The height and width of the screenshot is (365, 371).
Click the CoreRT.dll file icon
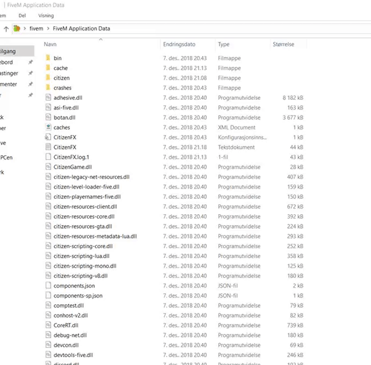pyautogui.click(x=48, y=325)
